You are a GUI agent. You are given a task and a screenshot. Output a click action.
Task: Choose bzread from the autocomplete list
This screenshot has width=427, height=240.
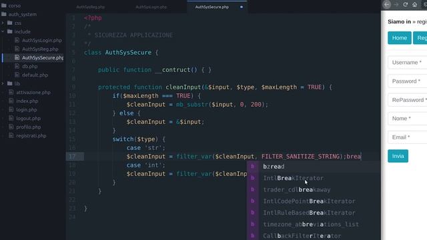point(314,167)
